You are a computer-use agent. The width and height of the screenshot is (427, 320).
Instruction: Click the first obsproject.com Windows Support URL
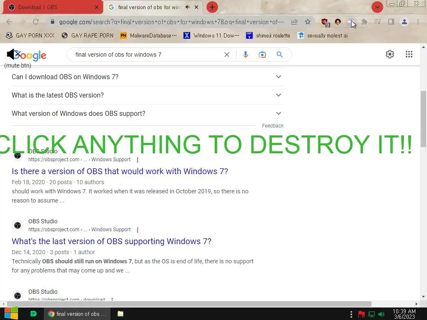[x=80, y=160]
